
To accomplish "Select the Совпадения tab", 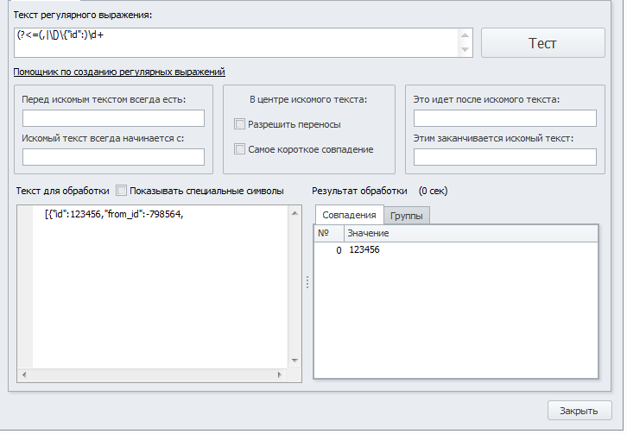I will point(349,215).
